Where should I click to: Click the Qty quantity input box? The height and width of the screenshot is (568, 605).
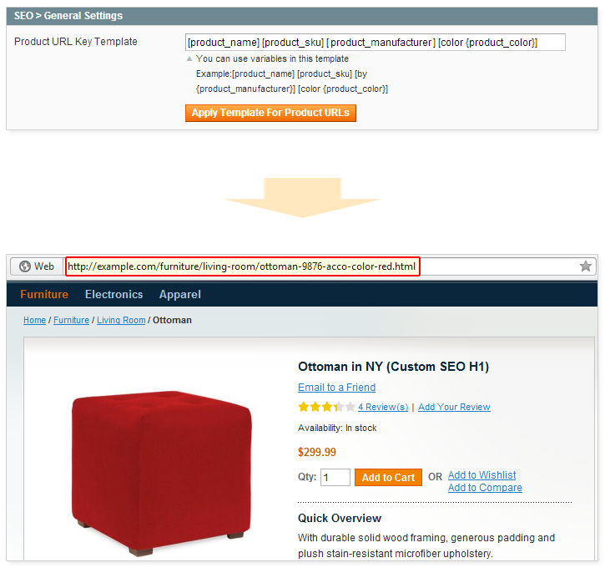(335, 477)
